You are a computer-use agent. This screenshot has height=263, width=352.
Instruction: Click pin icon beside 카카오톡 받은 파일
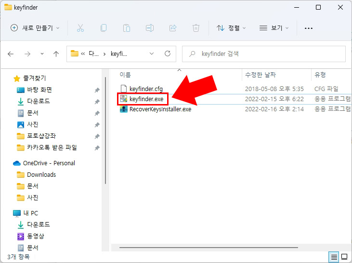[x=97, y=148]
